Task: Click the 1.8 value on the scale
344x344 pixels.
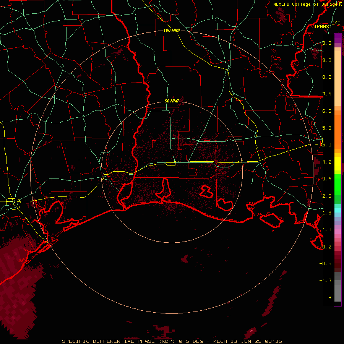Action: [327, 213]
